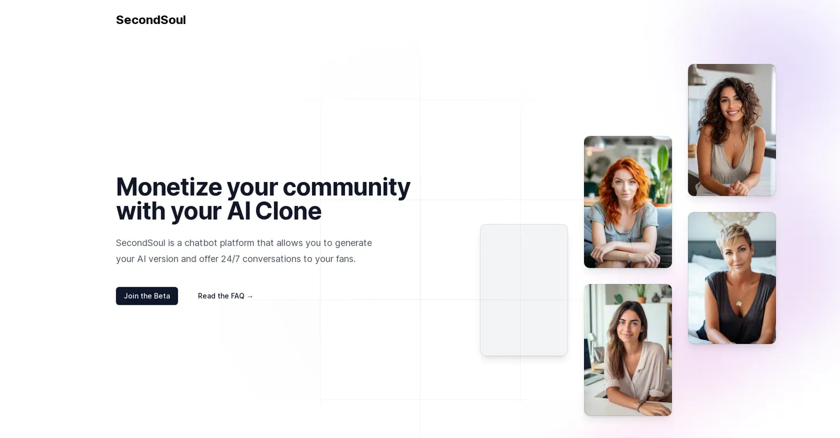Select the red-haired woman's photo card

point(628,202)
